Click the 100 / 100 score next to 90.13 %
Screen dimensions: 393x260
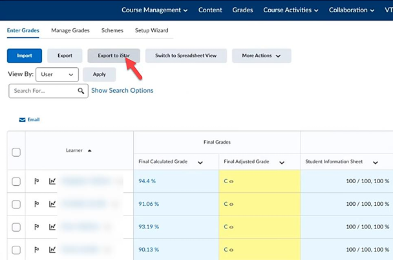click(367, 250)
